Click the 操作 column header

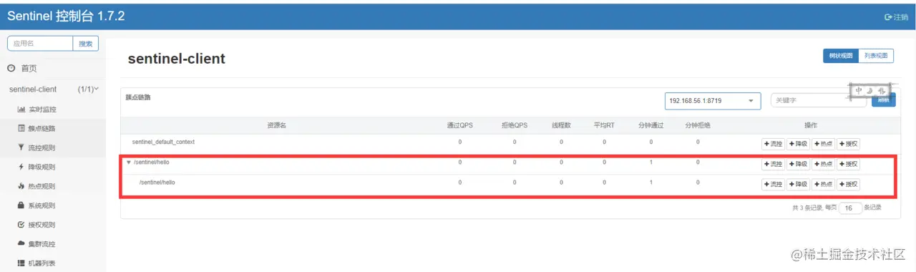click(x=811, y=125)
